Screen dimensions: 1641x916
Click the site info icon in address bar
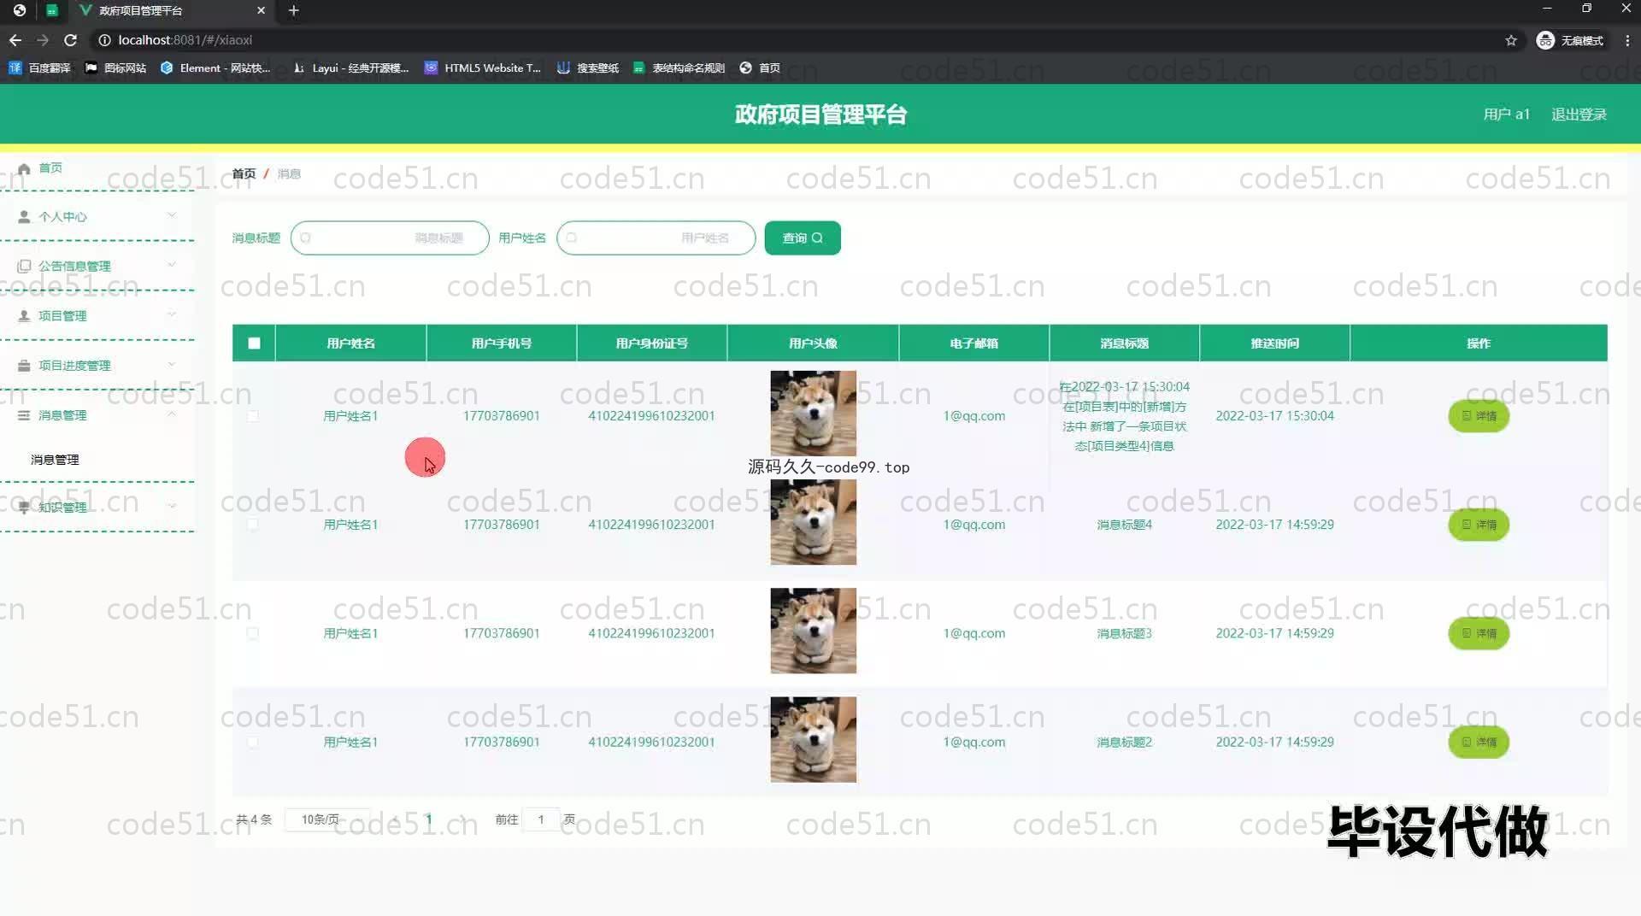[x=104, y=40]
